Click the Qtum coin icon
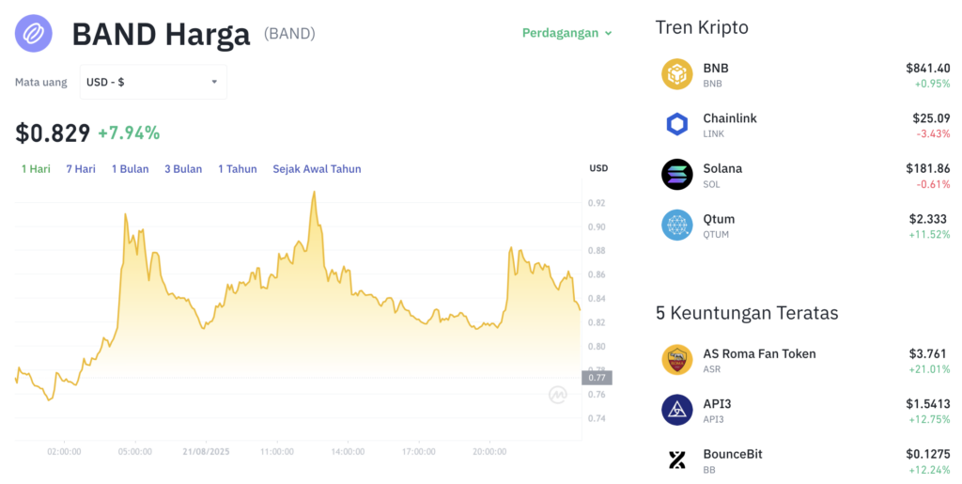Viewport: 962px width, 484px height. coord(676,226)
